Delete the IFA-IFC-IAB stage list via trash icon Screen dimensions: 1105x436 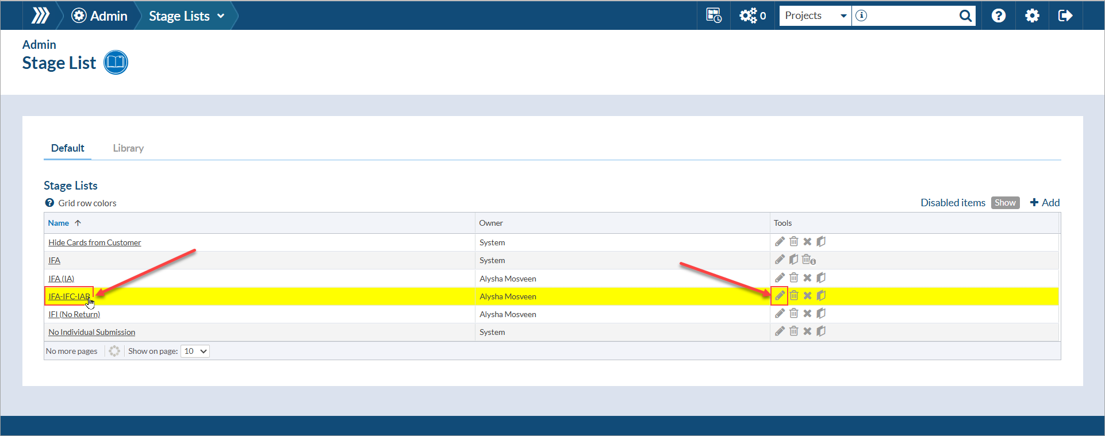794,296
